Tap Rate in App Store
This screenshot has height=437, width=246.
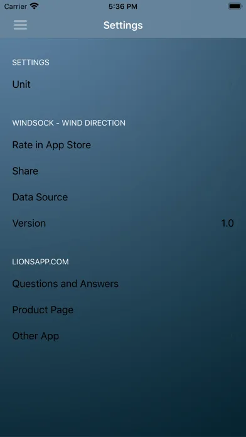(x=123, y=145)
